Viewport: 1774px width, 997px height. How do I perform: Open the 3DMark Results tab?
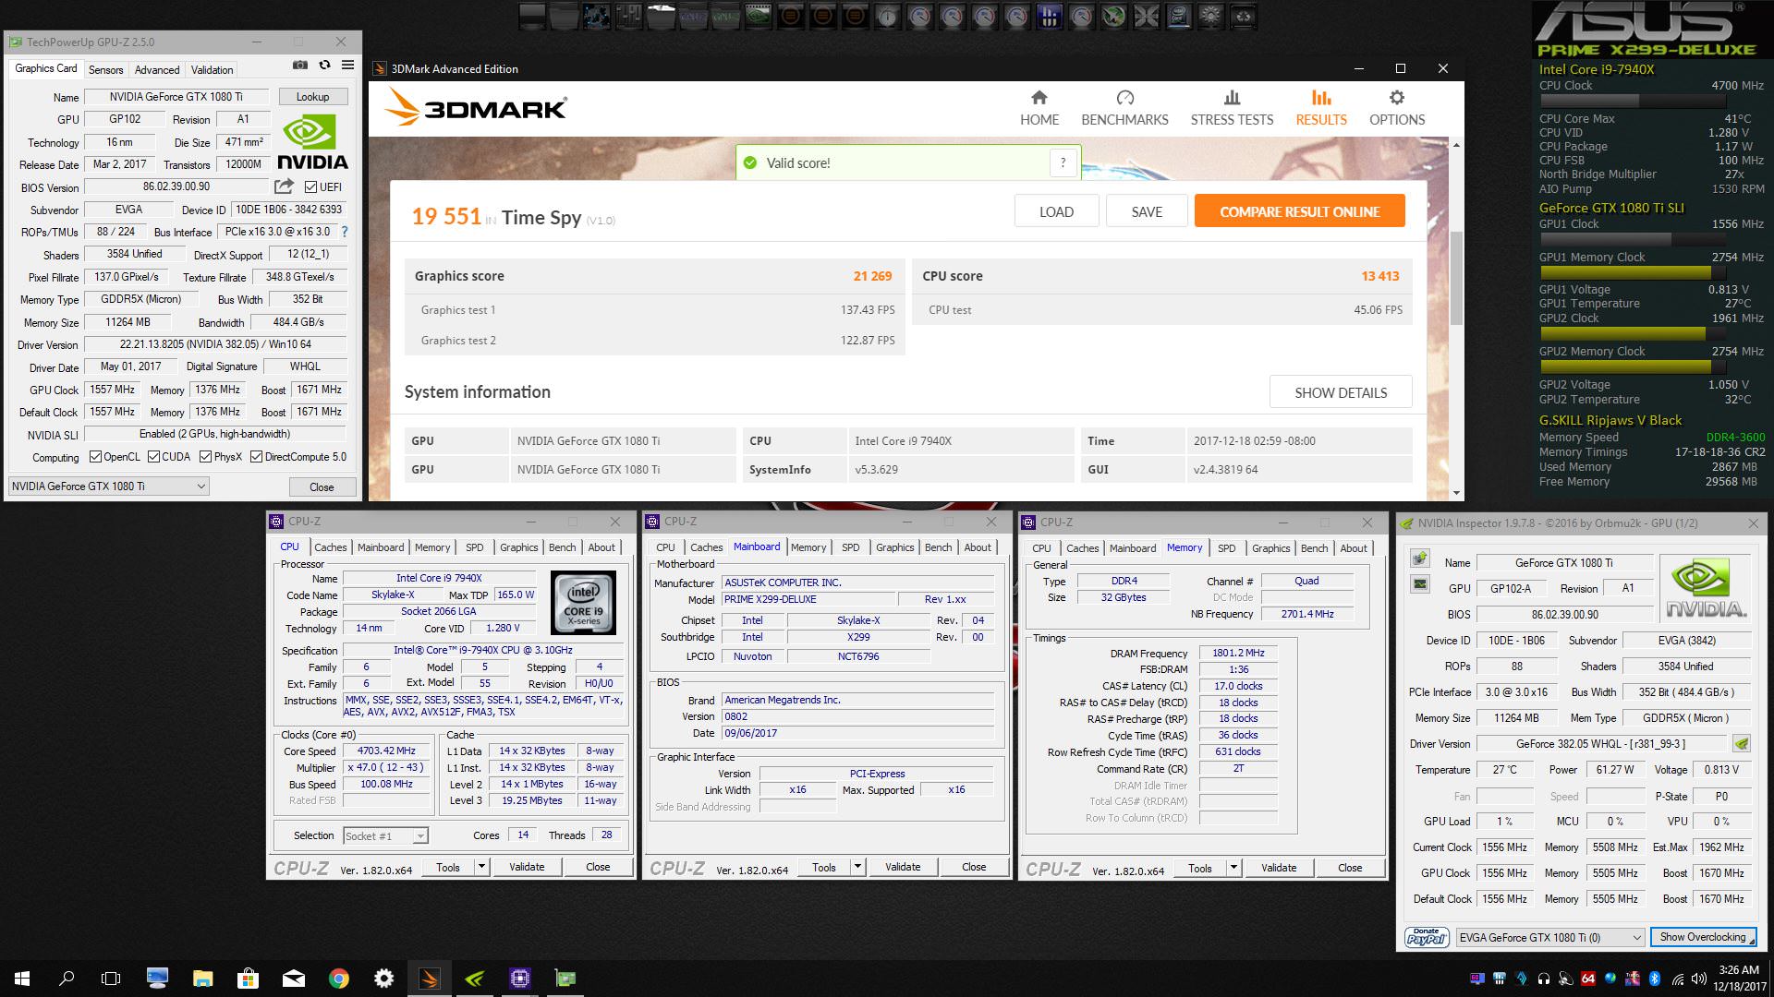[x=1321, y=107]
